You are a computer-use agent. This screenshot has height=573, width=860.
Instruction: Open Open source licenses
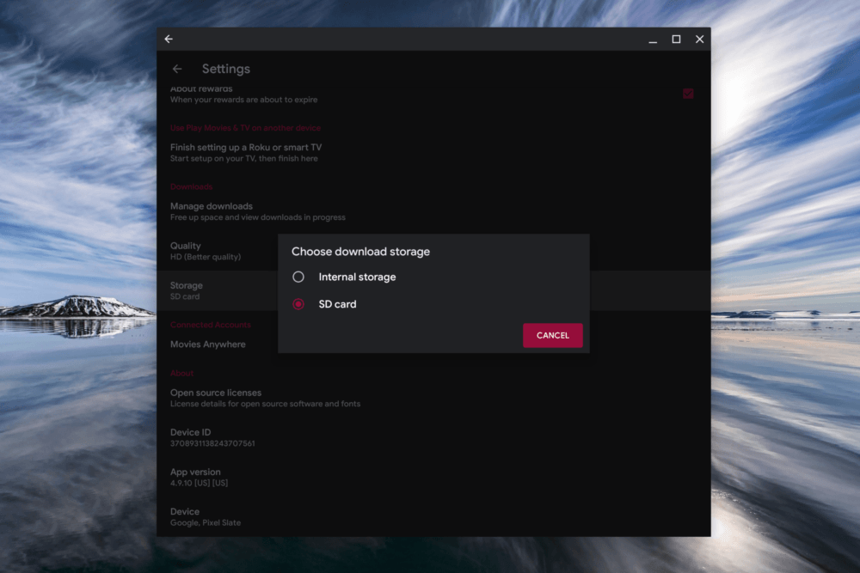[433, 398]
